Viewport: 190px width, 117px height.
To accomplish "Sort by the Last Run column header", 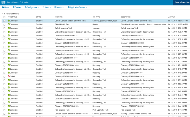I will [172, 17].
